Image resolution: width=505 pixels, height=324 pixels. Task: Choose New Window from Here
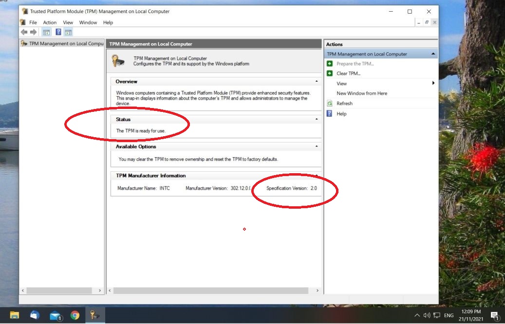362,93
